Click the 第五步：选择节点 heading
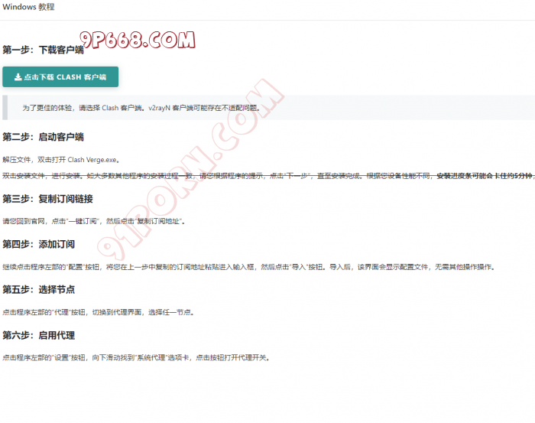The image size is (535, 423). (x=38, y=290)
